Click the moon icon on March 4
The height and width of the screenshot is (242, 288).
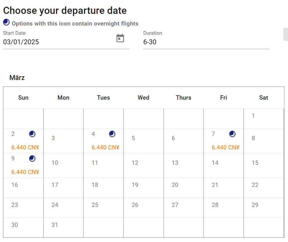tap(112, 134)
